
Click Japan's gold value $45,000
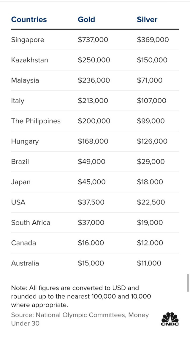91,182
